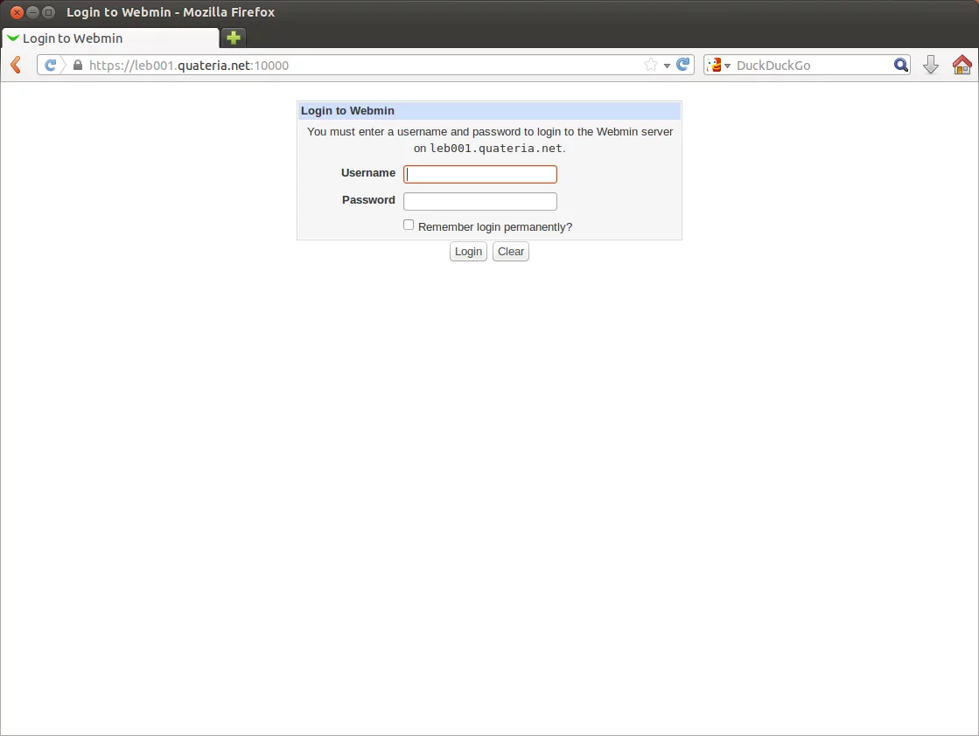The image size is (979, 736).
Task: Reload the page using the refresh icon
Action: coord(683,65)
